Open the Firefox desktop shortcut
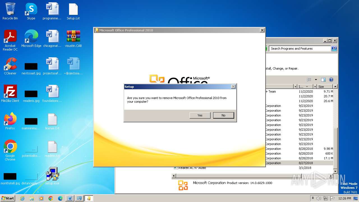This screenshot has width=359, height=202. click(10, 121)
